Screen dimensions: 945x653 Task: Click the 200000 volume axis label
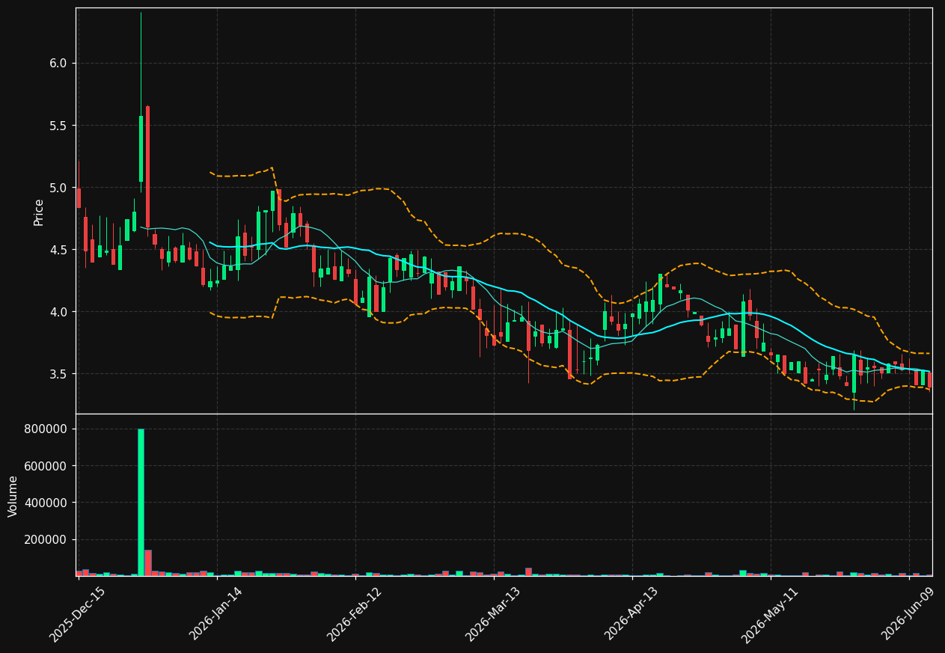[x=46, y=540]
